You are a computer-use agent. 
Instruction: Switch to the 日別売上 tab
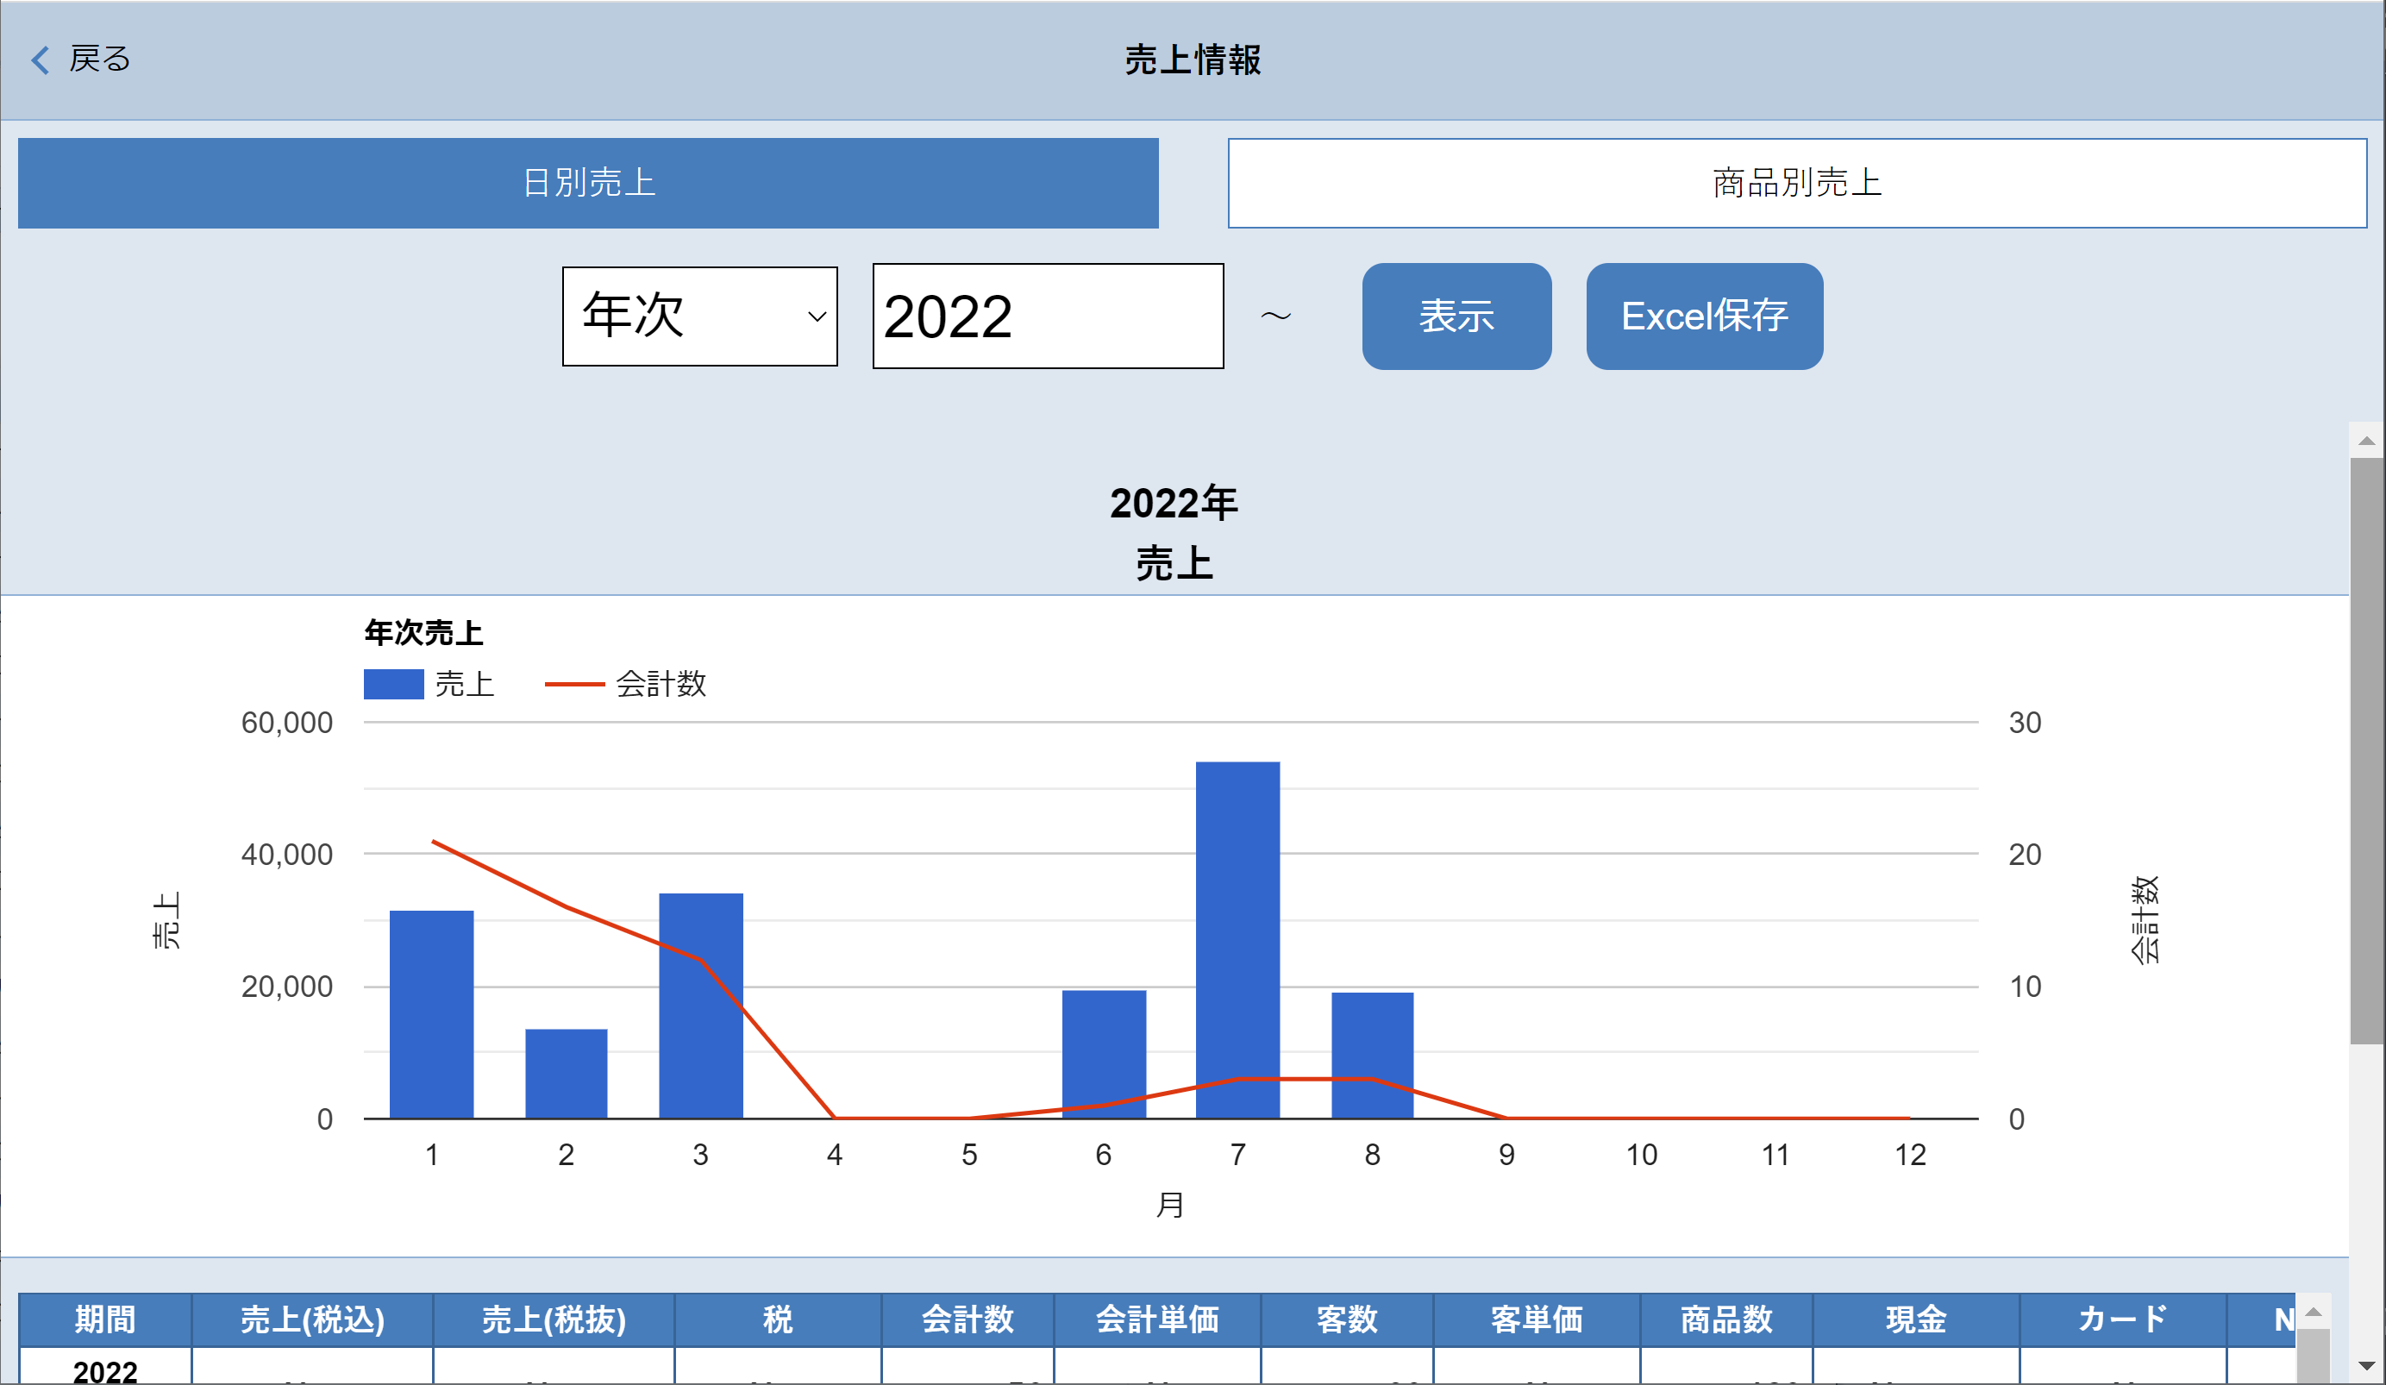(x=588, y=183)
